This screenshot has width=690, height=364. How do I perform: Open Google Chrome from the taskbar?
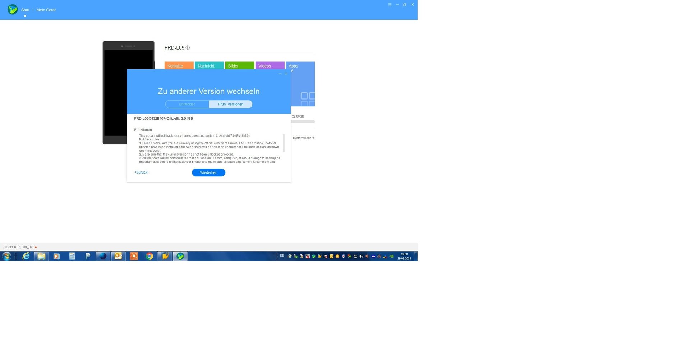(149, 256)
